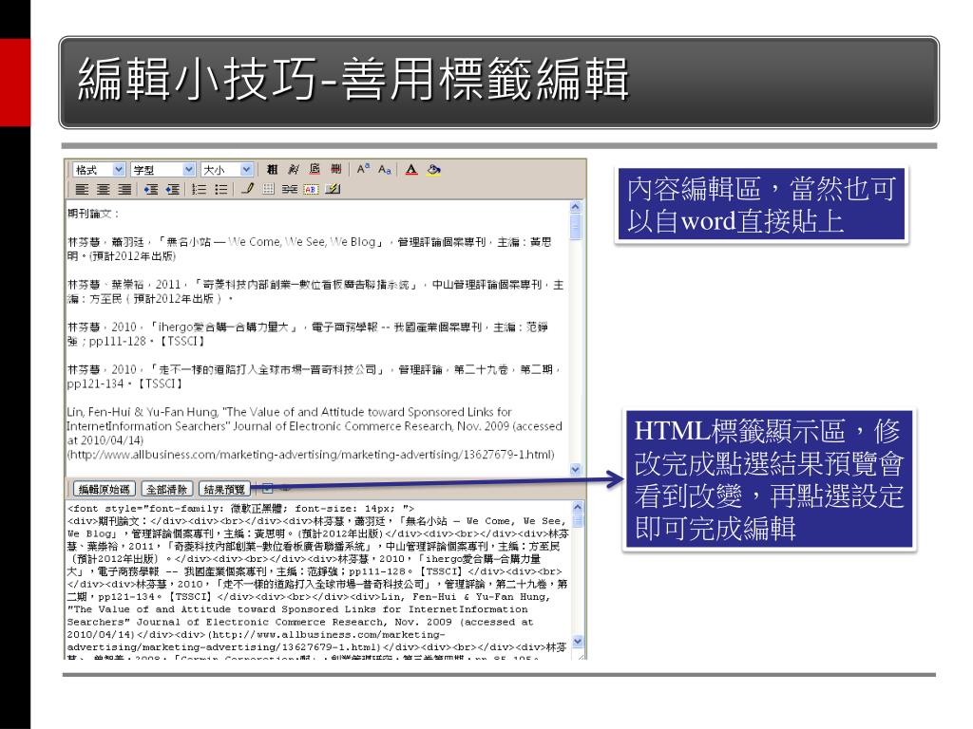Image resolution: width=973 pixels, height=729 pixels.
Task: Open the 字型 font dropdown
Action: [163, 169]
